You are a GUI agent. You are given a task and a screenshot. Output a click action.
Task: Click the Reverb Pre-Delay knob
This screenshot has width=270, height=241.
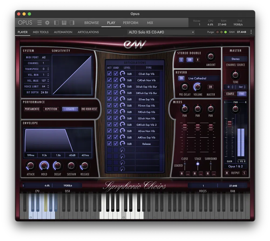185,87
